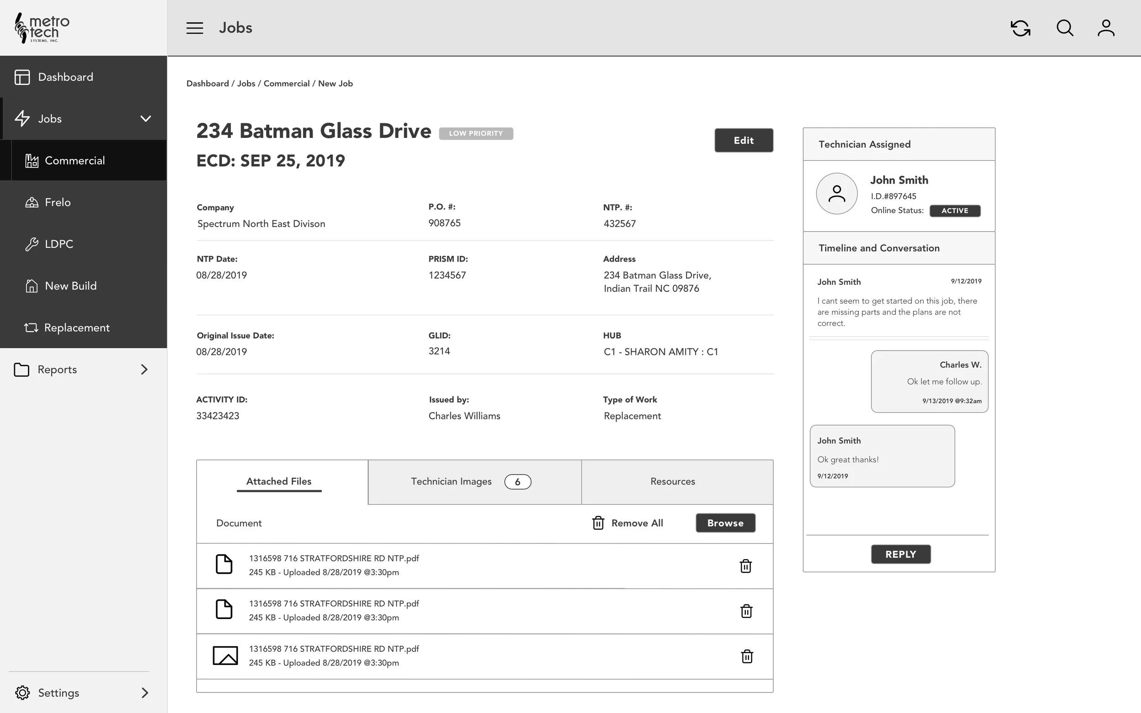This screenshot has height=713, width=1141.
Task: Expand the Settings sidebar section
Action: (x=145, y=692)
